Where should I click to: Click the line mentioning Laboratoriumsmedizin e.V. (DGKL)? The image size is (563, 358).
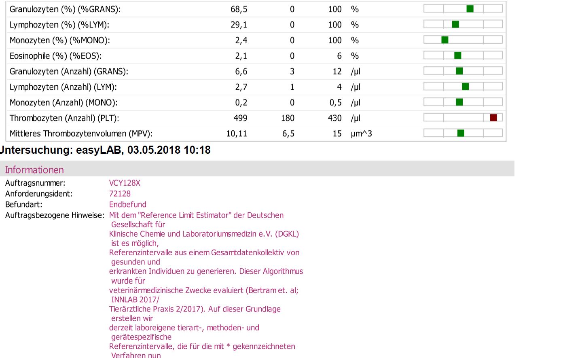pyautogui.click(x=204, y=234)
